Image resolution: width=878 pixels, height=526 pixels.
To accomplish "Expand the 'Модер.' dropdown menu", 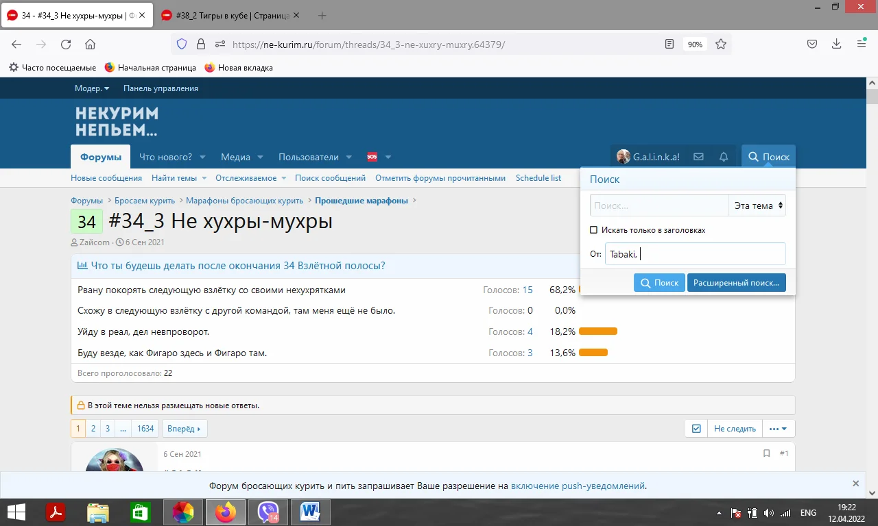I will pyautogui.click(x=92, y=88).
